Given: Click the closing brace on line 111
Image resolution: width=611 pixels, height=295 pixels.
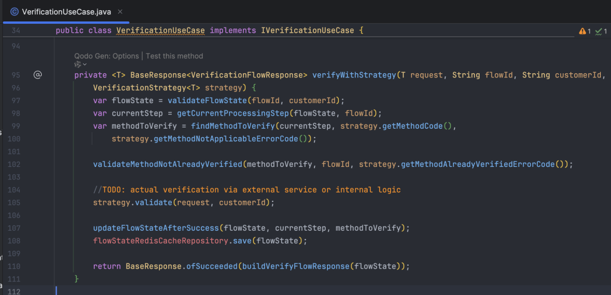Looking at the screenshot, I should [x=77, y=279].
